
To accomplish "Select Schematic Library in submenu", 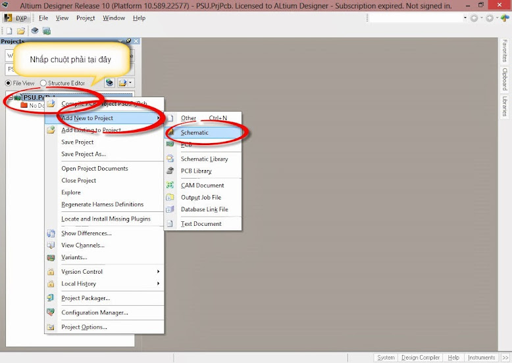I will pos(203,159).
